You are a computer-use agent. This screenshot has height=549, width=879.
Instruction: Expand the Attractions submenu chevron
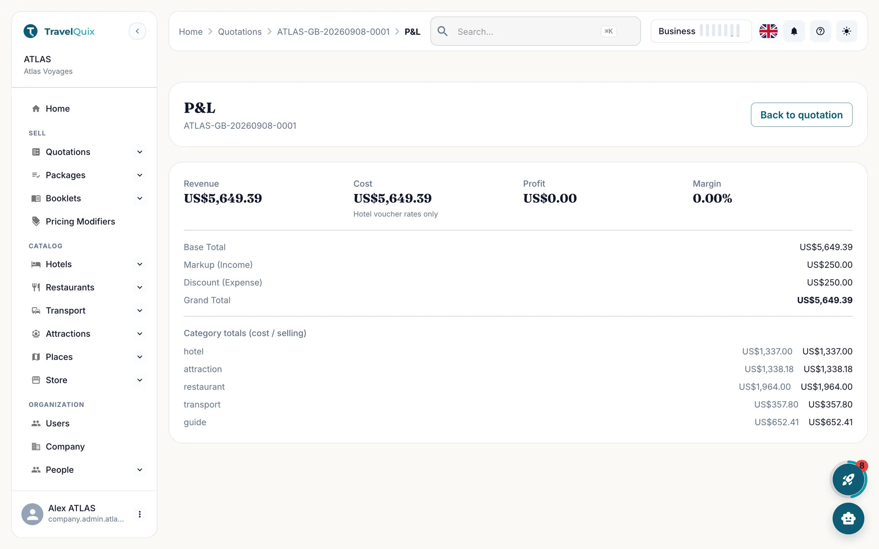(x=140, y=334)
